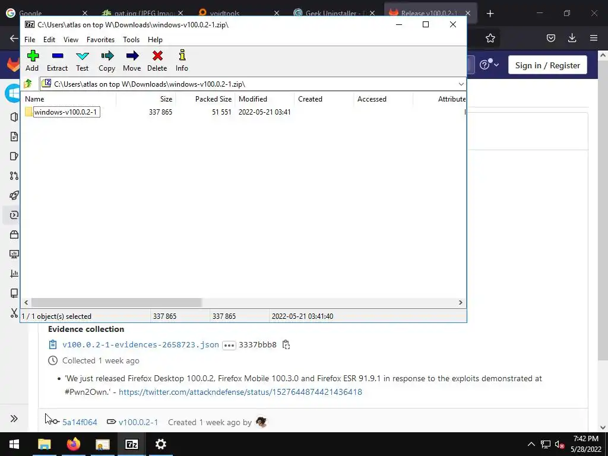Click the red Delete icon

coord(157,61)
